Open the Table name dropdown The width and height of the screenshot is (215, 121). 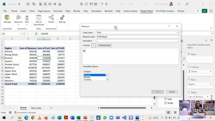[x=177, y=33]
